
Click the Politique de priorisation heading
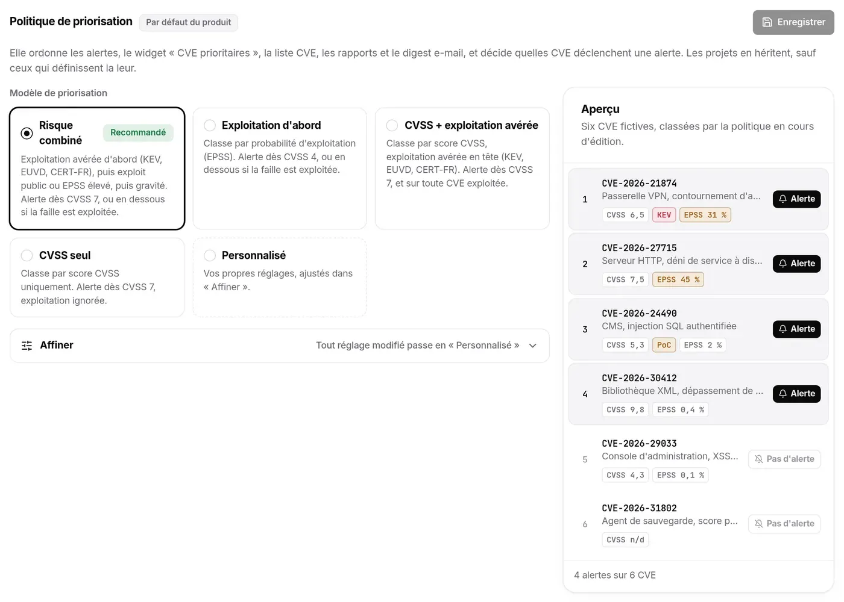71,22
